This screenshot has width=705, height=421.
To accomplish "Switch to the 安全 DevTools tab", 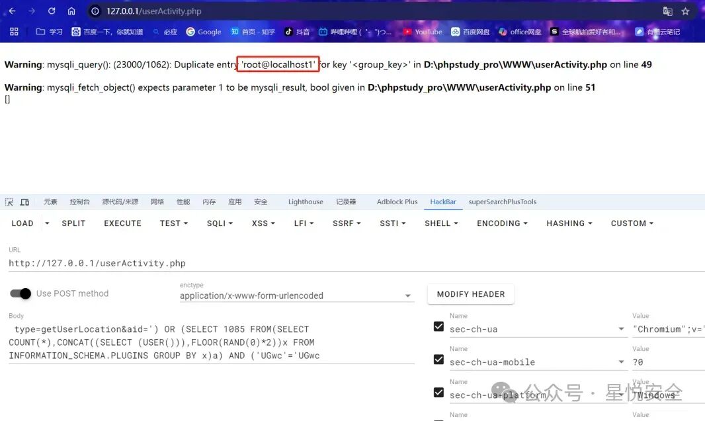I will click(x=261, y=202).
